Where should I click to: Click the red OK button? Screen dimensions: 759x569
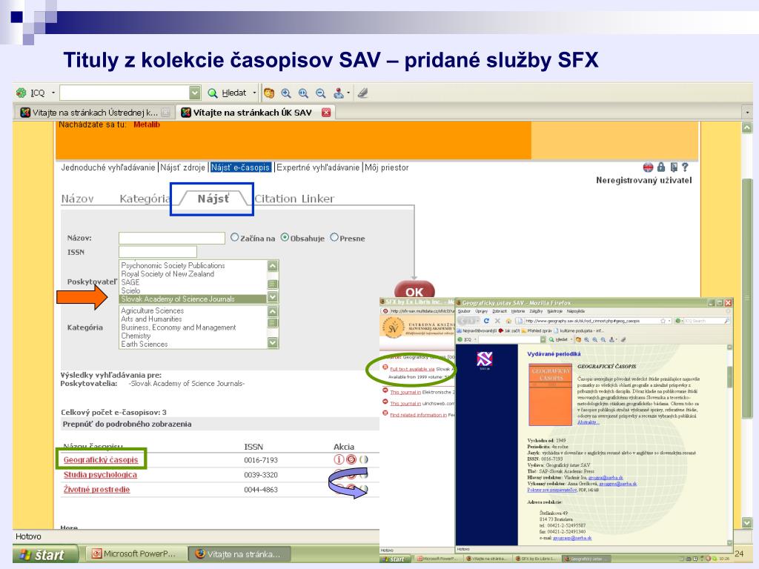[414, 290]
